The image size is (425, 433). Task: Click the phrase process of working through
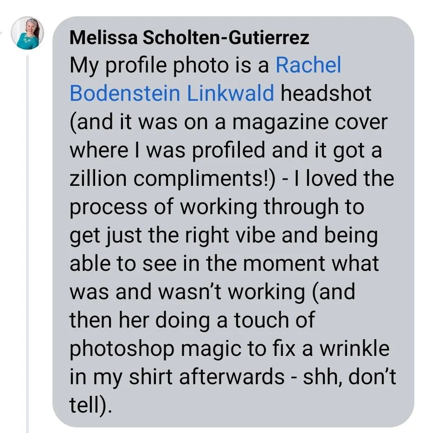[204, 207]
